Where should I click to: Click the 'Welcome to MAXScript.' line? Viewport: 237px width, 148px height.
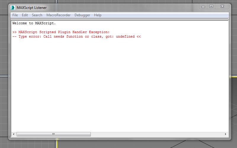click(x=34, y=23)
